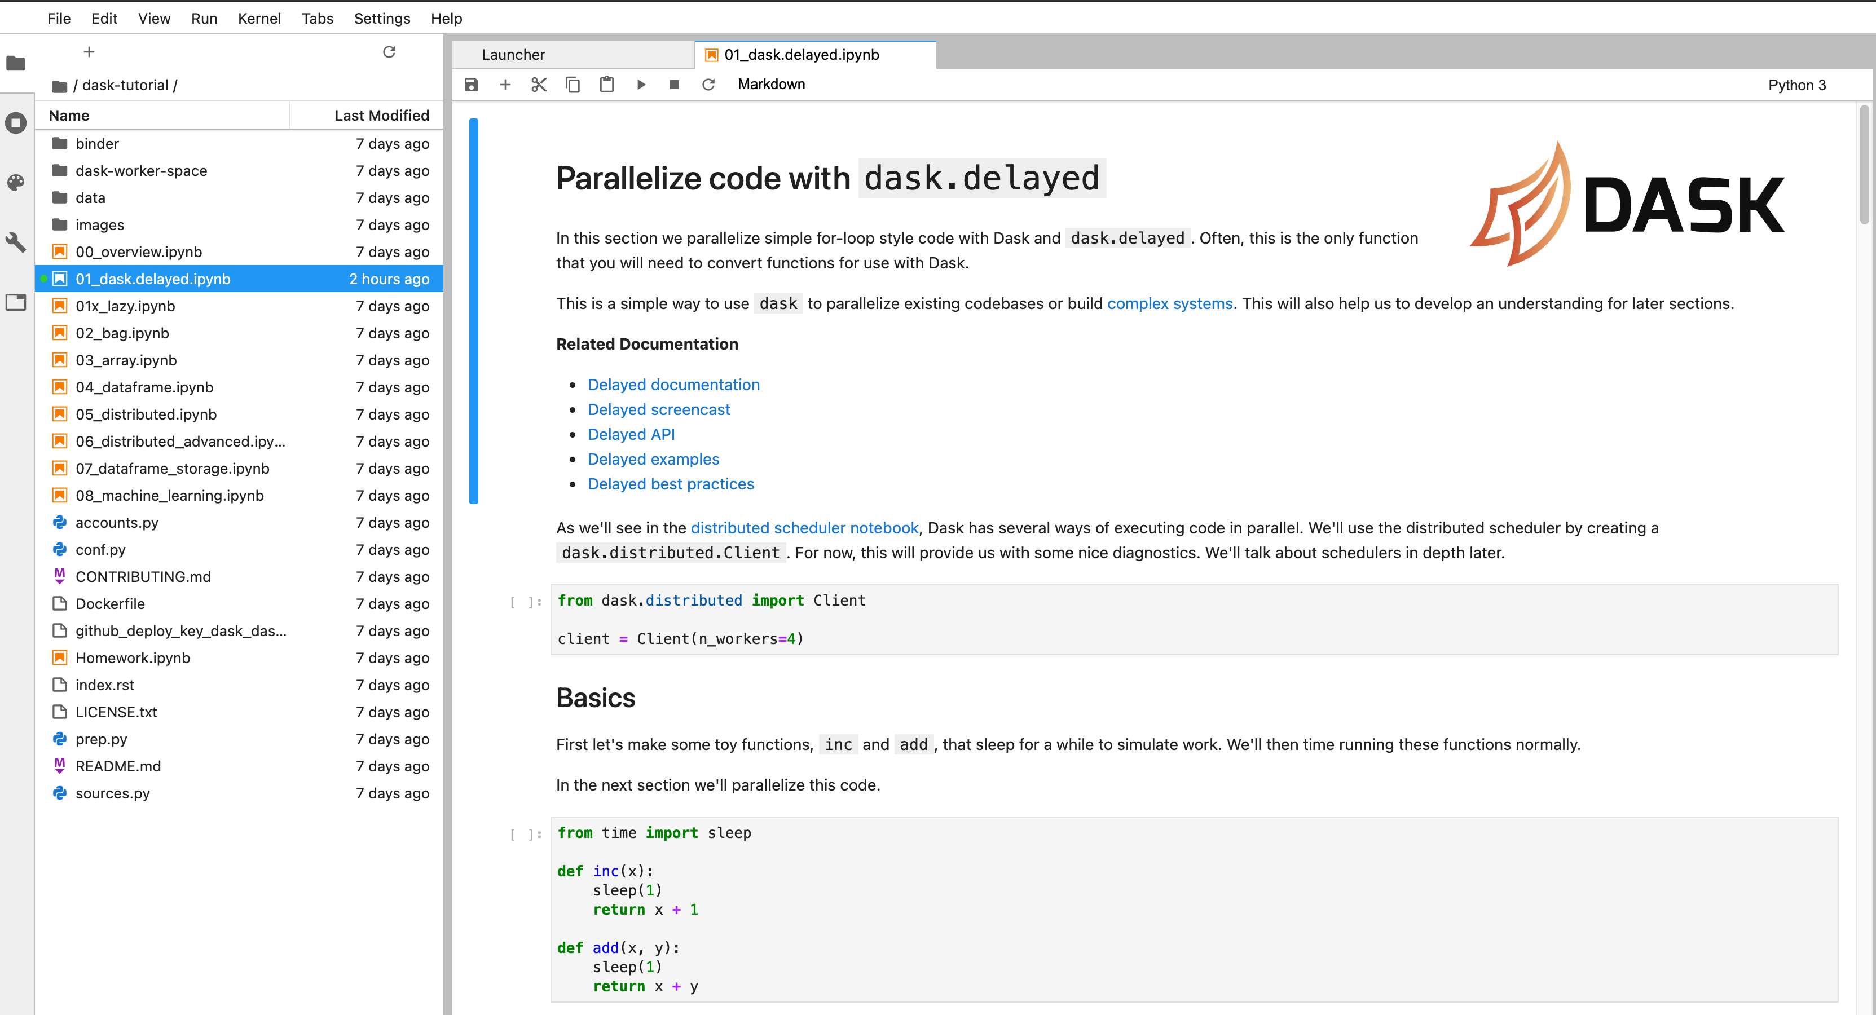The image size is (1876, 1015).
Task: Open the Kernel menu
Action: pos(258,18)
